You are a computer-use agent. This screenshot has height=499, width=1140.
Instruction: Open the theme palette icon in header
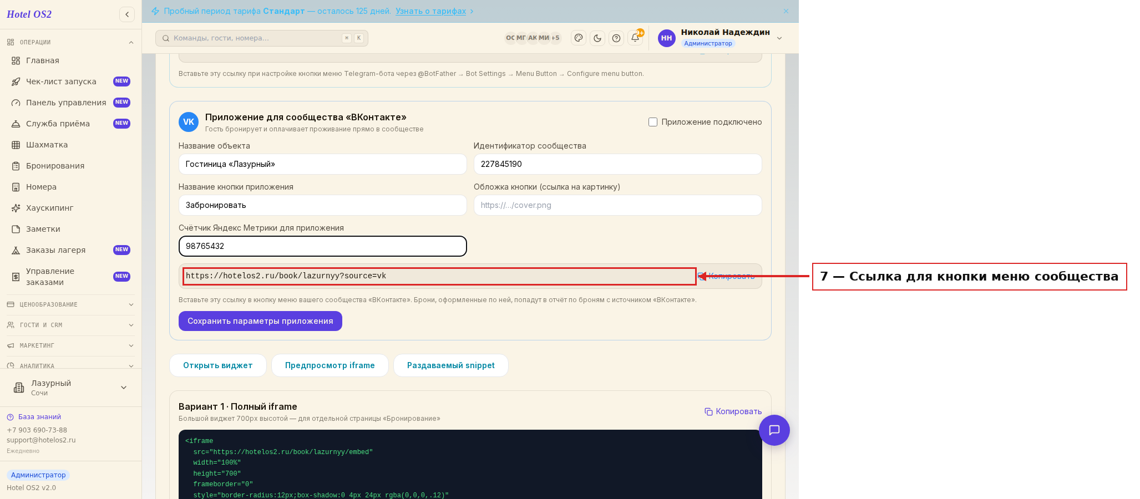click(x=579, y=38)
